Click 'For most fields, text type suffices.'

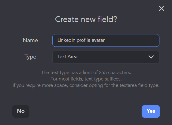click(86, 79)
